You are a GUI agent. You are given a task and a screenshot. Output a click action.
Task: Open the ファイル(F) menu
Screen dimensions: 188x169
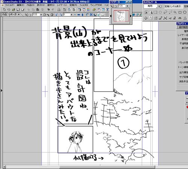(x=9, y=5)
